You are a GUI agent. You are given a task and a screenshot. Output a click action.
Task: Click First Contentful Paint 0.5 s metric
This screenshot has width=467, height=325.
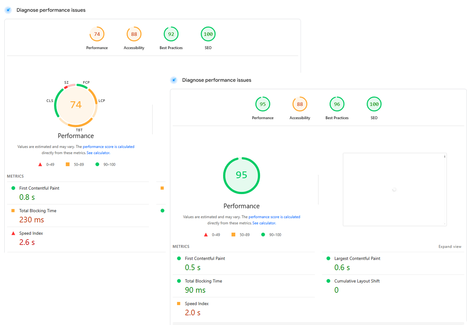tap(244, 263)
